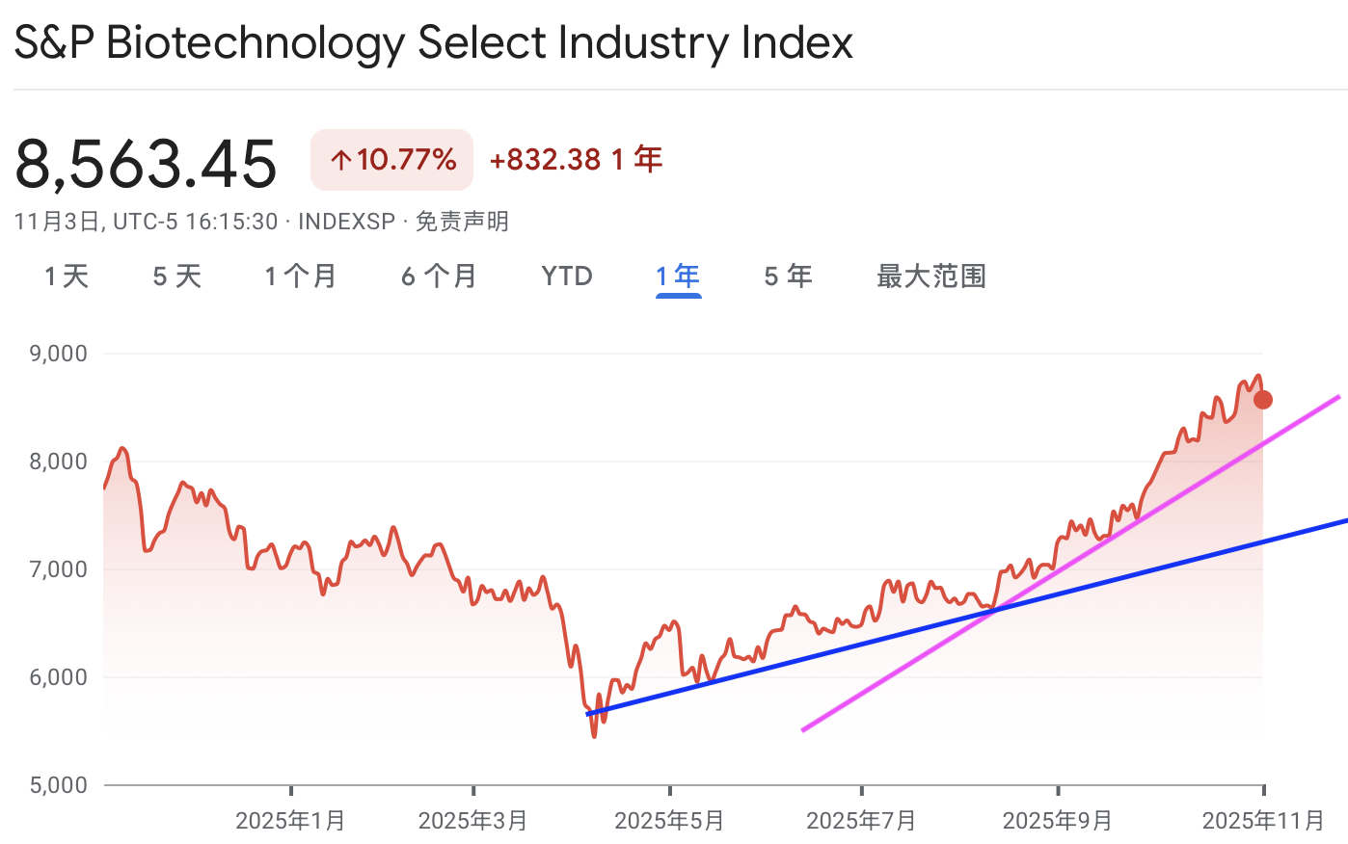This screenshot has height=844, width=1348.
Task: Open the 6 个月 range view
Action: point(440,277)
